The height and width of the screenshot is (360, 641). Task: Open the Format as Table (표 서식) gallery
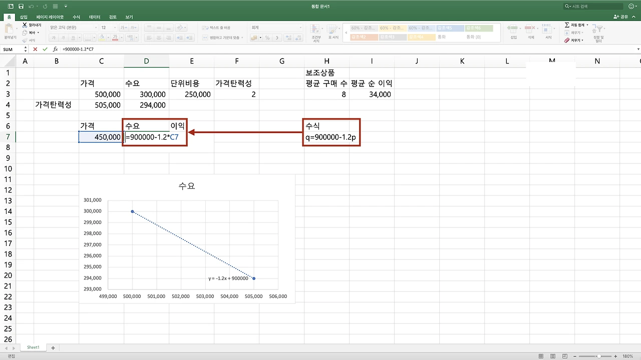tap(334, 32)
